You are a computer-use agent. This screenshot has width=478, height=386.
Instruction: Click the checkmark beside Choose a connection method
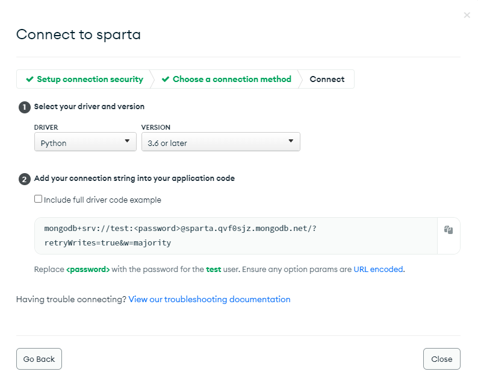(x=166, y=80)
